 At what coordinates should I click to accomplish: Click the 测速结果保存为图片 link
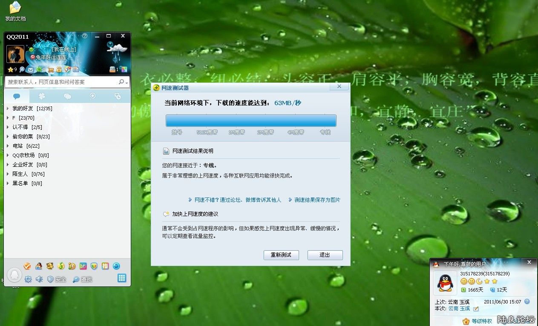[x=317, y=200]
